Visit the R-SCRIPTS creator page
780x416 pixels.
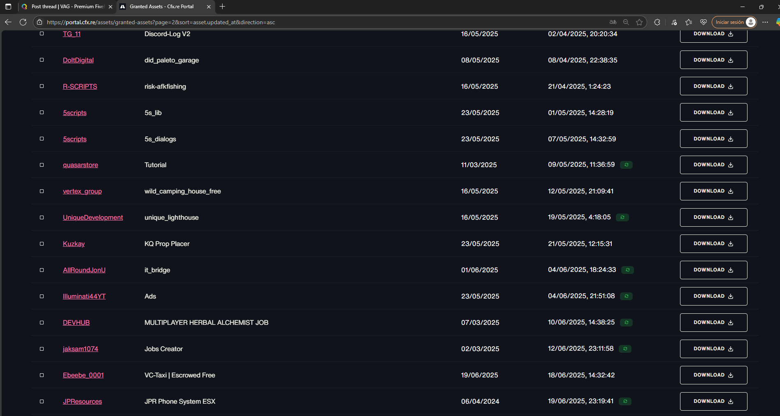click(x=80, y=86)
